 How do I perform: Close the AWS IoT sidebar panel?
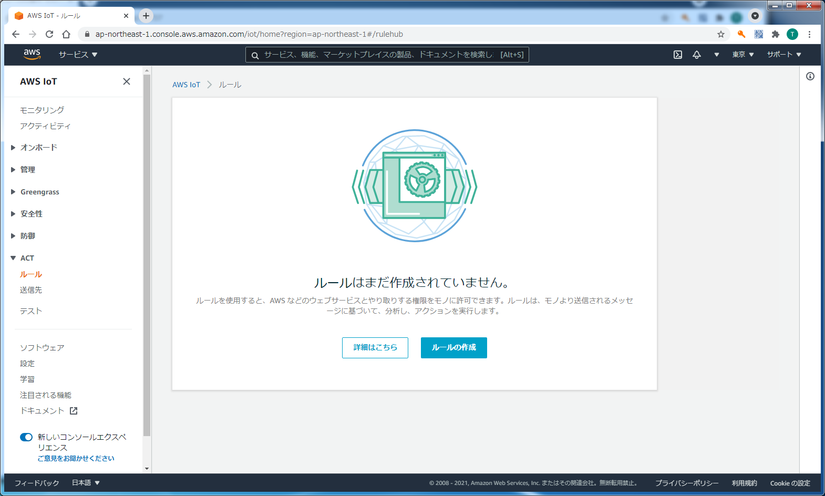(x=127, y=81)
